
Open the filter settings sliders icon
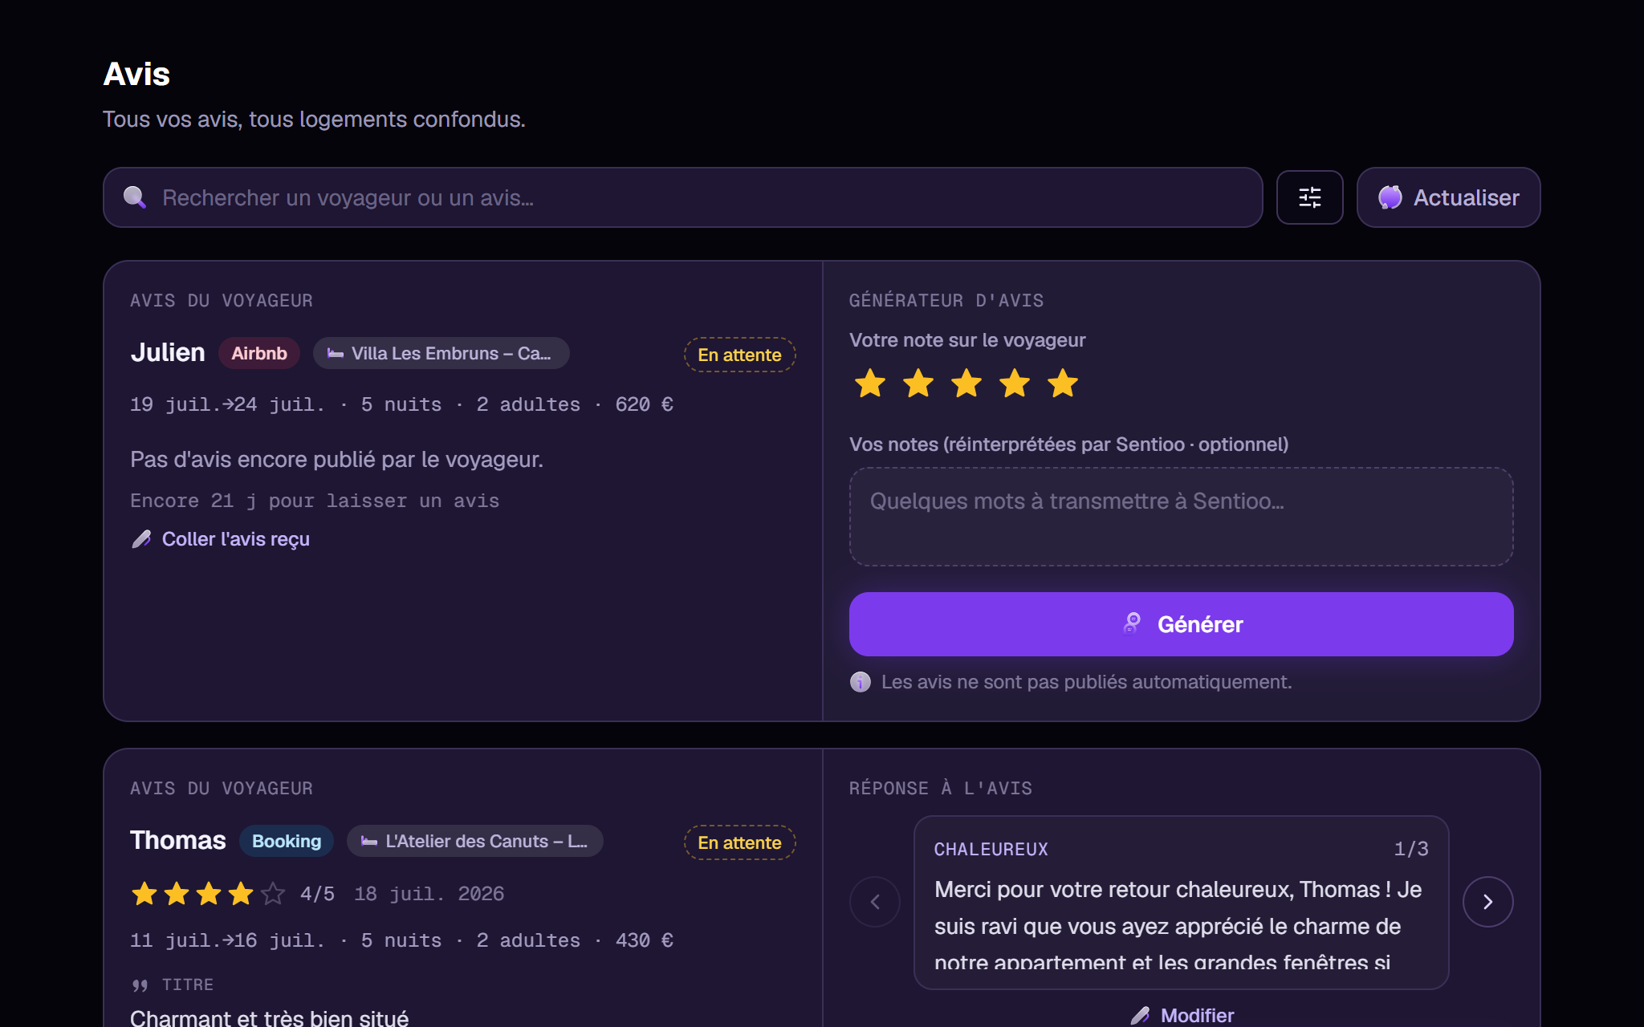(x=1309, y=197)
